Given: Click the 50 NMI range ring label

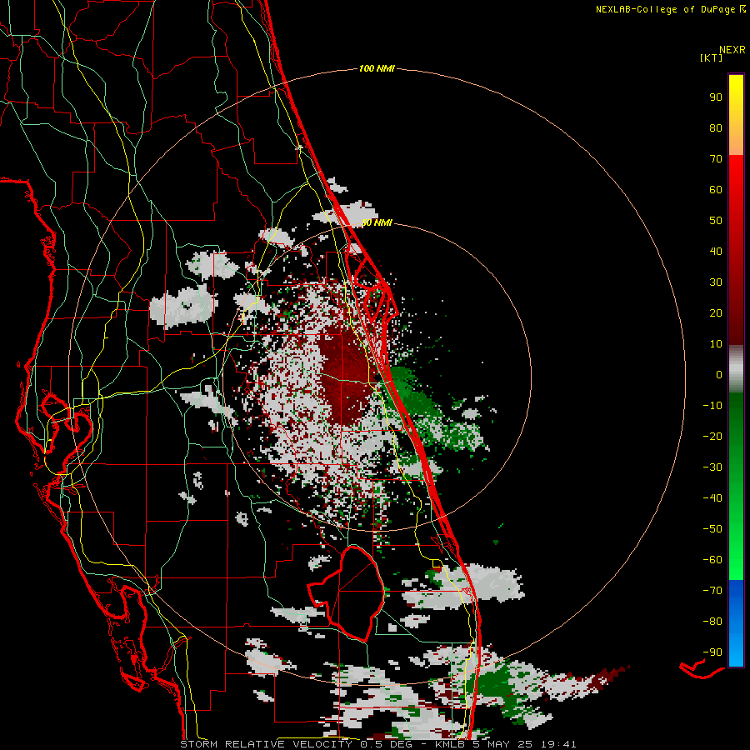Looking at the screenshot, I should [x=377, y=222].
